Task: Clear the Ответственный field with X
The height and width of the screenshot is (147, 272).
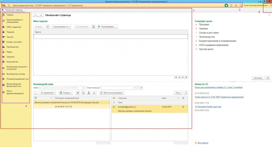Action: coord(138,88)
